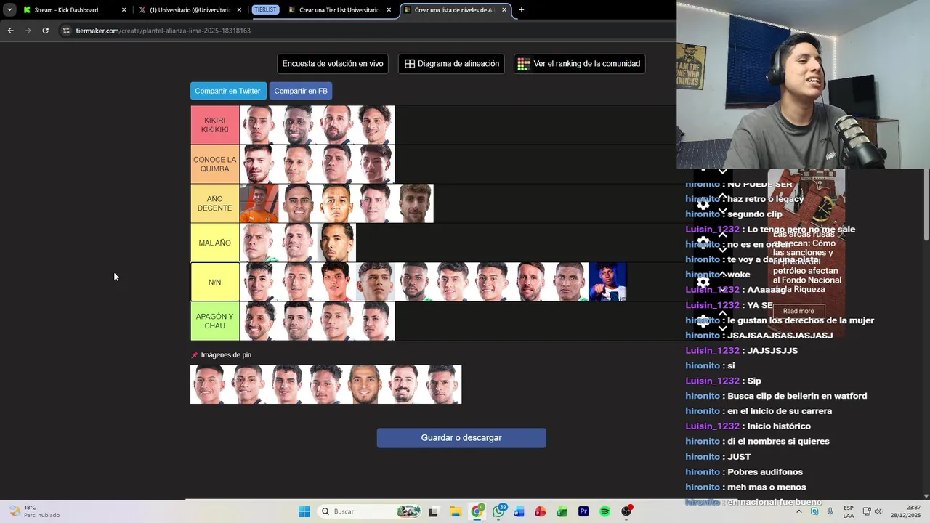Click Guardar o descargar button

click(461, 438)
